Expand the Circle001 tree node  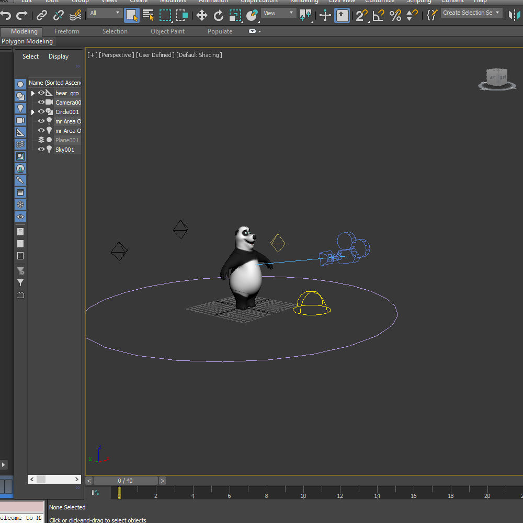pos(32,112)
